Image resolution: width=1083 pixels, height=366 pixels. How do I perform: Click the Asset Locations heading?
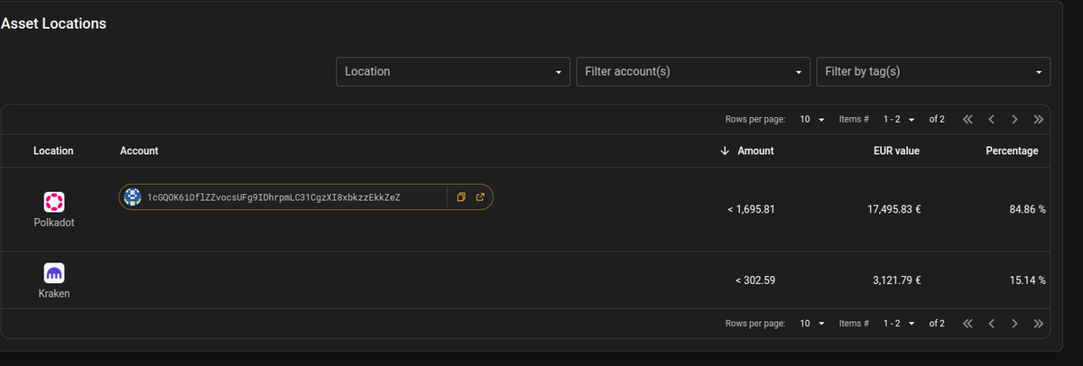tap(54, 23)
